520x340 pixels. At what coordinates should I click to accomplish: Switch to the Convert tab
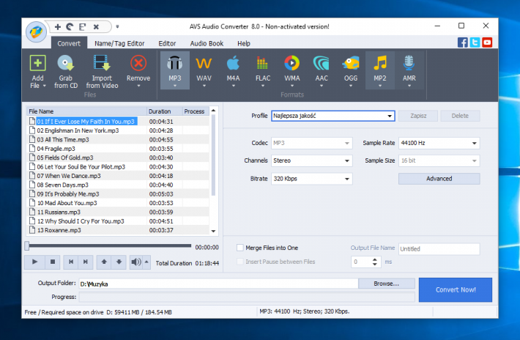click(x=69, y=43)
